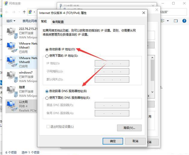Click the 确定 button
The image size is (189, 155).
click(x=113, y=141)
